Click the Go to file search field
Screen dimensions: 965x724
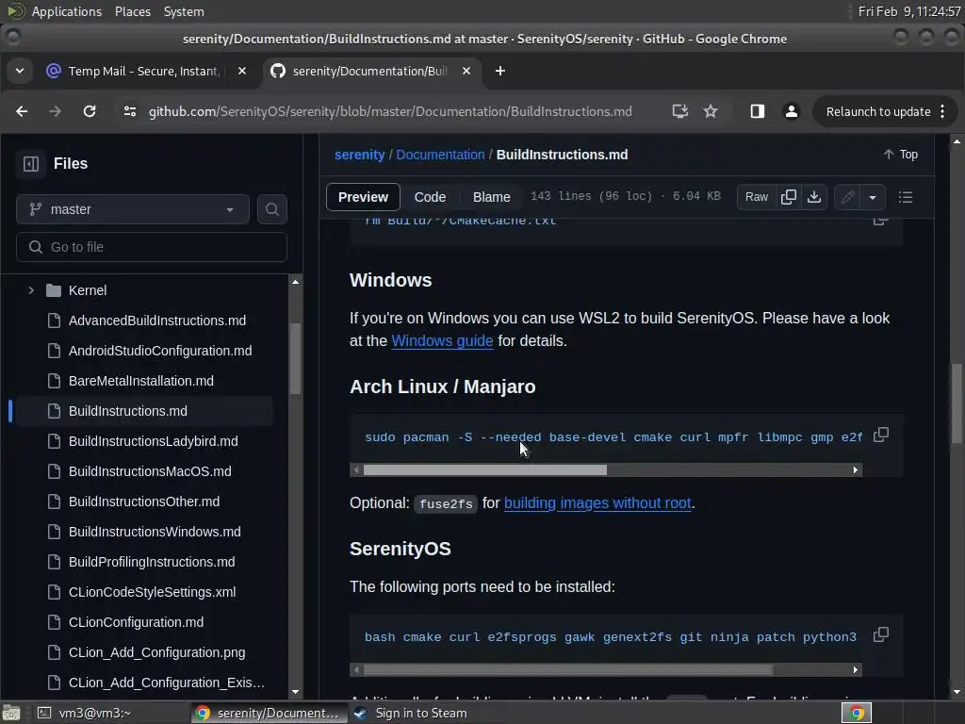click(152, 247)
